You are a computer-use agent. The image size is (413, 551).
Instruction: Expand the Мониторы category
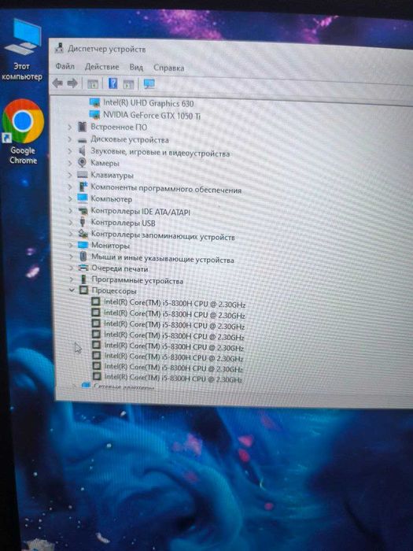pyautogui.click(x=71, y=246)
